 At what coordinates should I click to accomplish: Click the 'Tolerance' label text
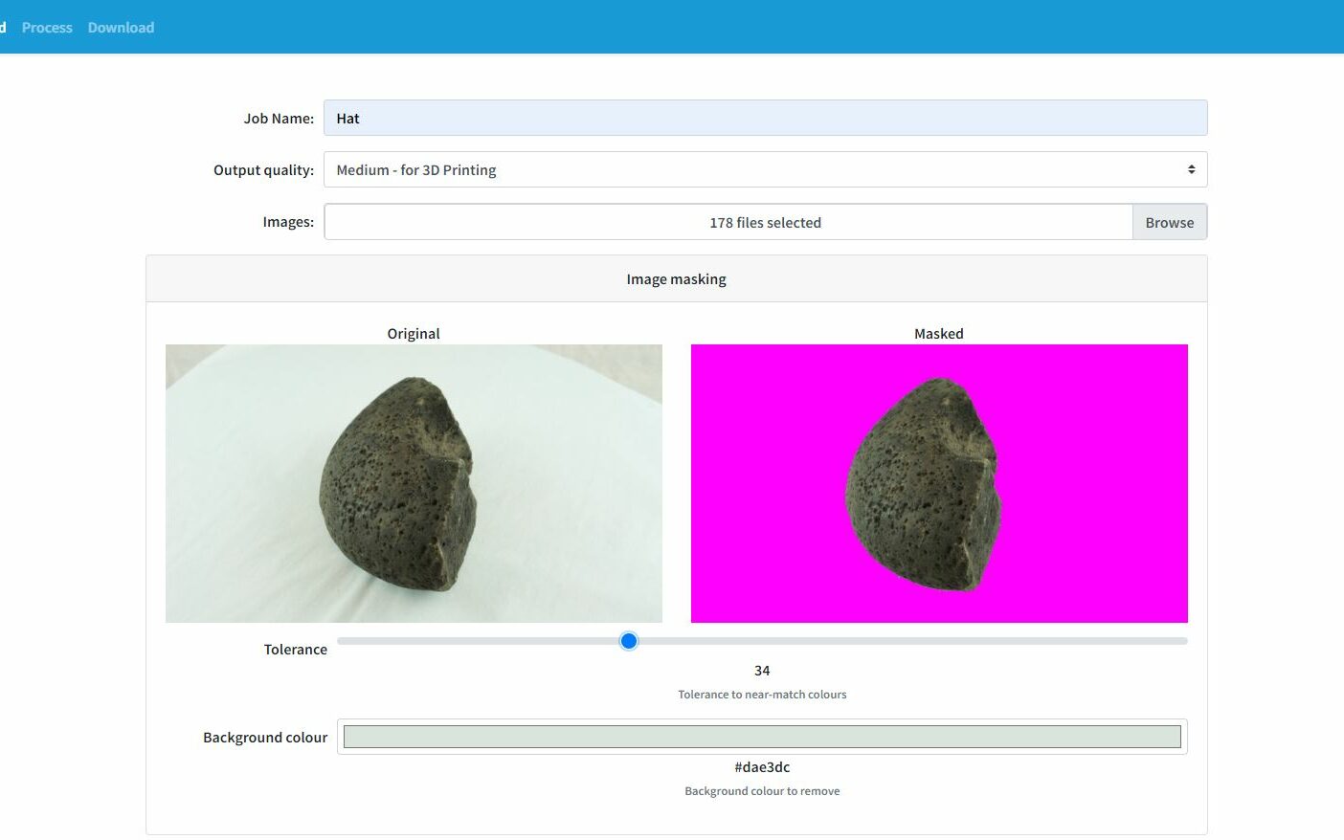295,650
